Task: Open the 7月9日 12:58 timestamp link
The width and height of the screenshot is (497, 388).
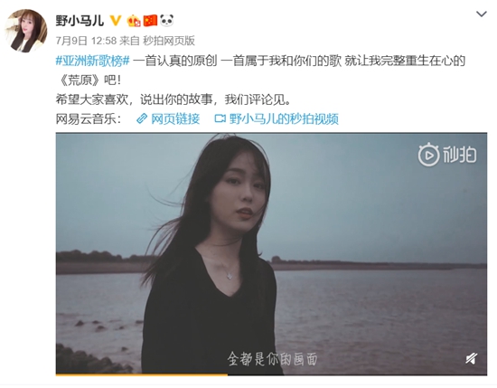Action: (x=86, y=41)
